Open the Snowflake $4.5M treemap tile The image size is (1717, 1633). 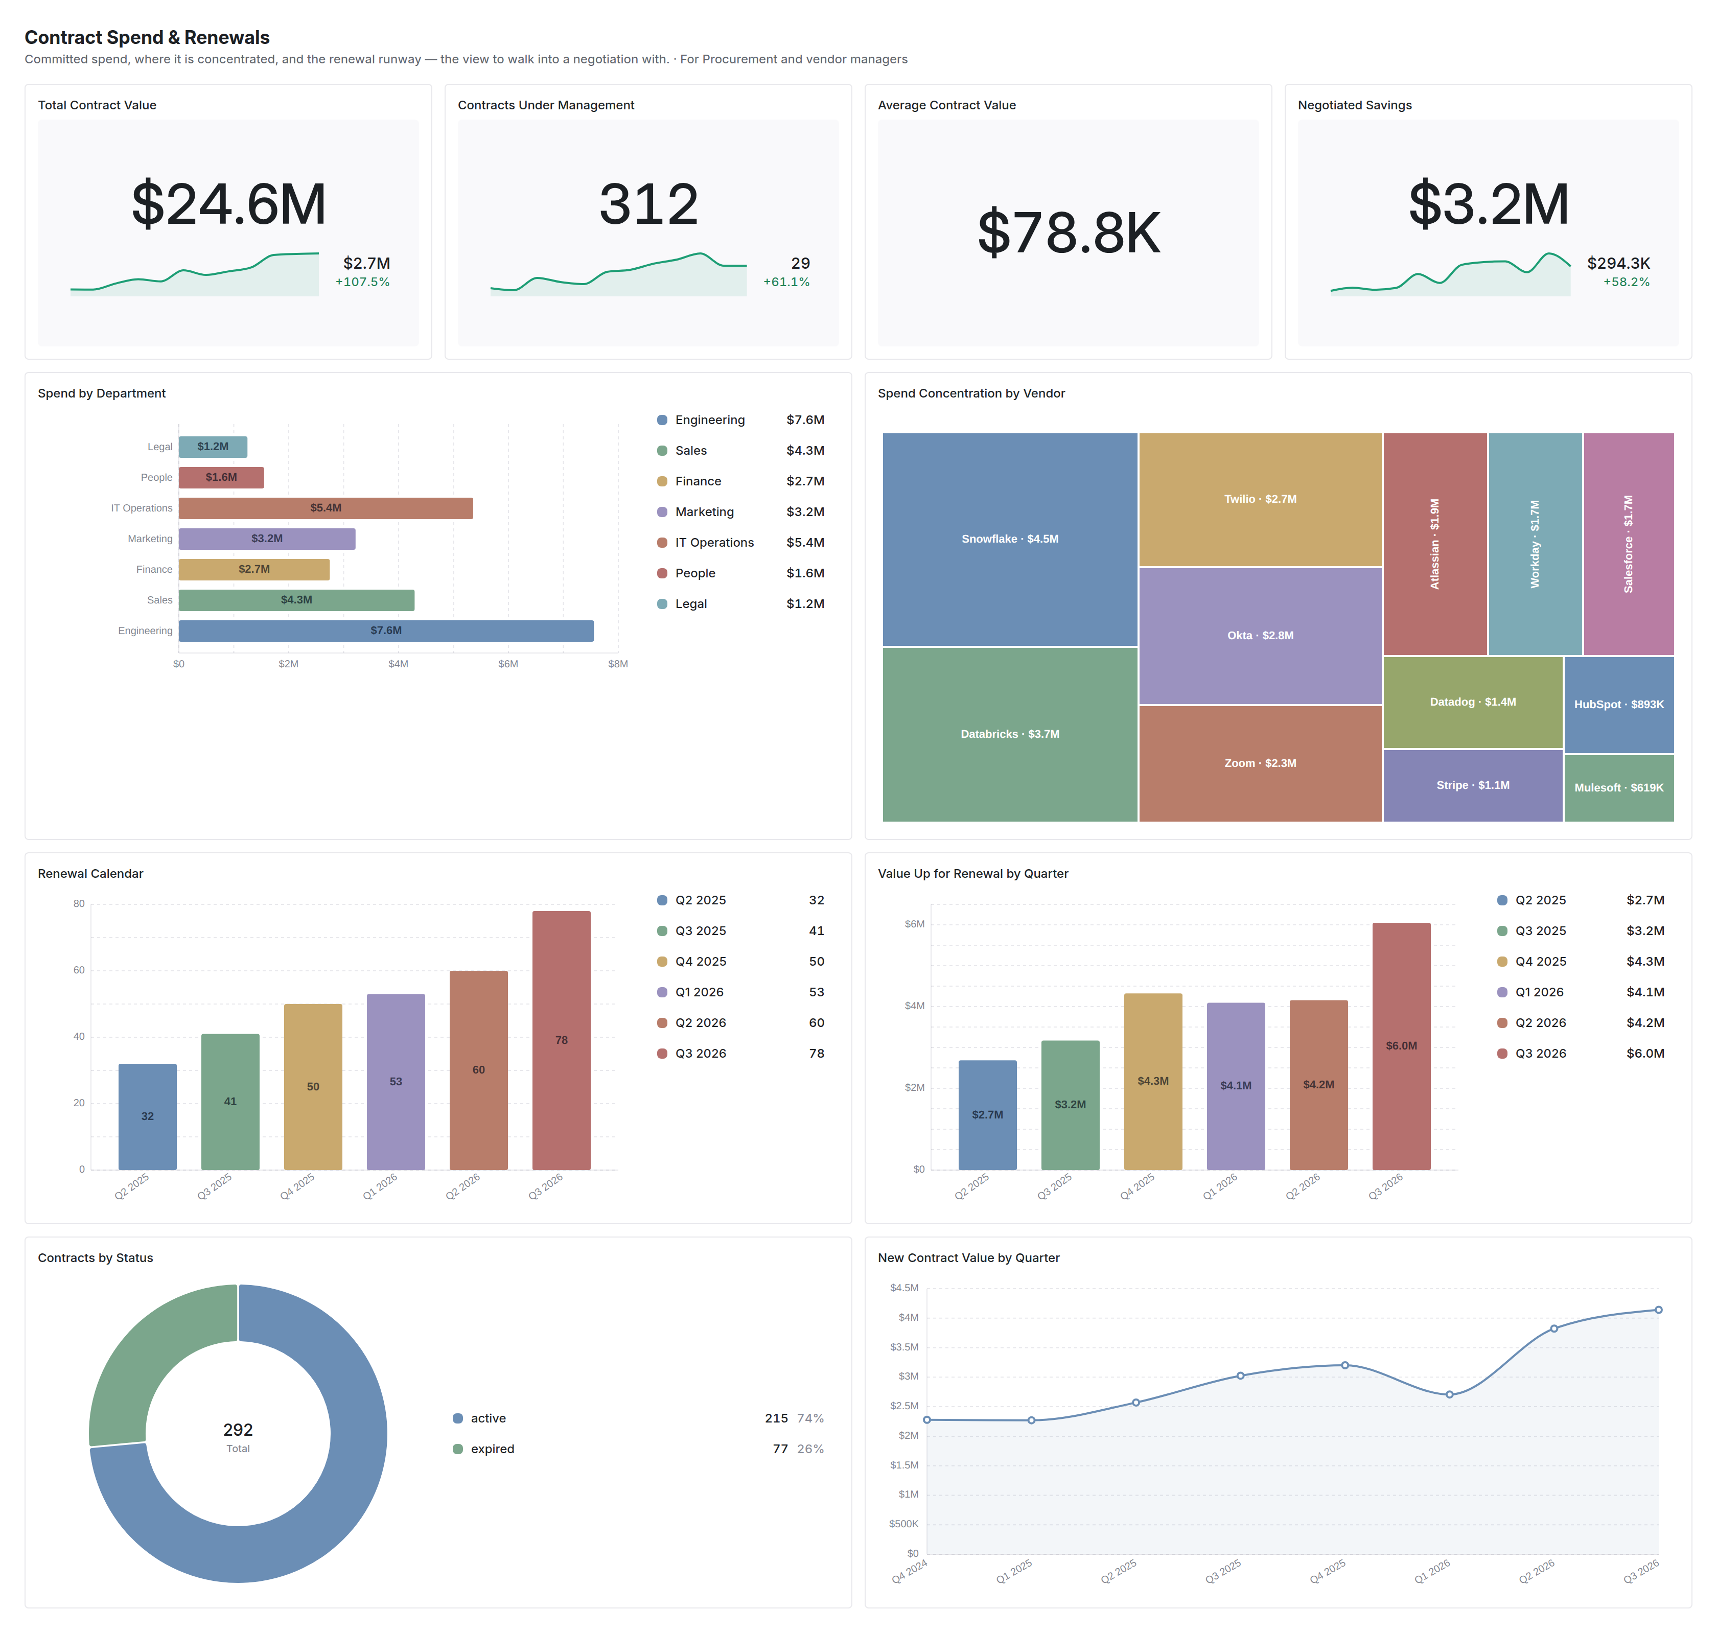coord(1010,539)
